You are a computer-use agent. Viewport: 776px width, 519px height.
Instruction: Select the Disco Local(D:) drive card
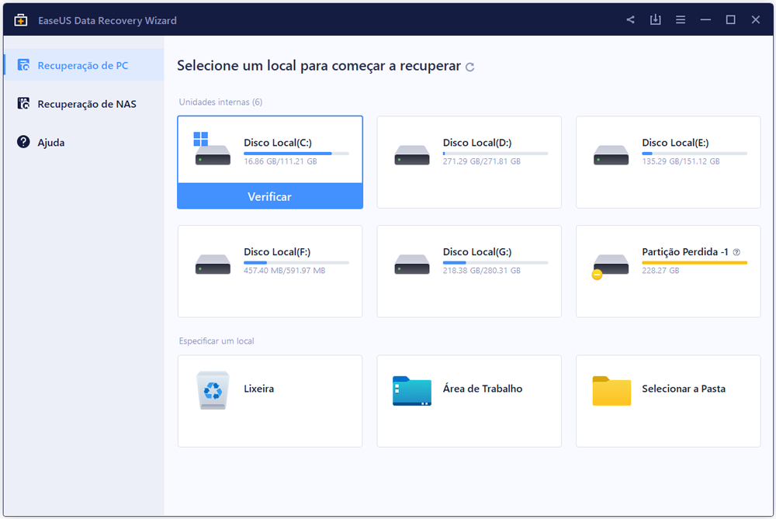click(x=469, y=162)
